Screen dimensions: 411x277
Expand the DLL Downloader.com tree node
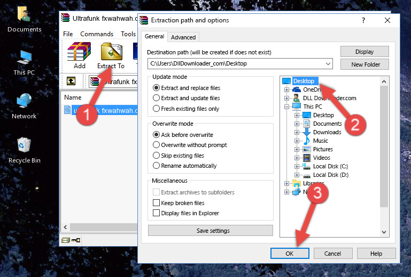[286, 98]
